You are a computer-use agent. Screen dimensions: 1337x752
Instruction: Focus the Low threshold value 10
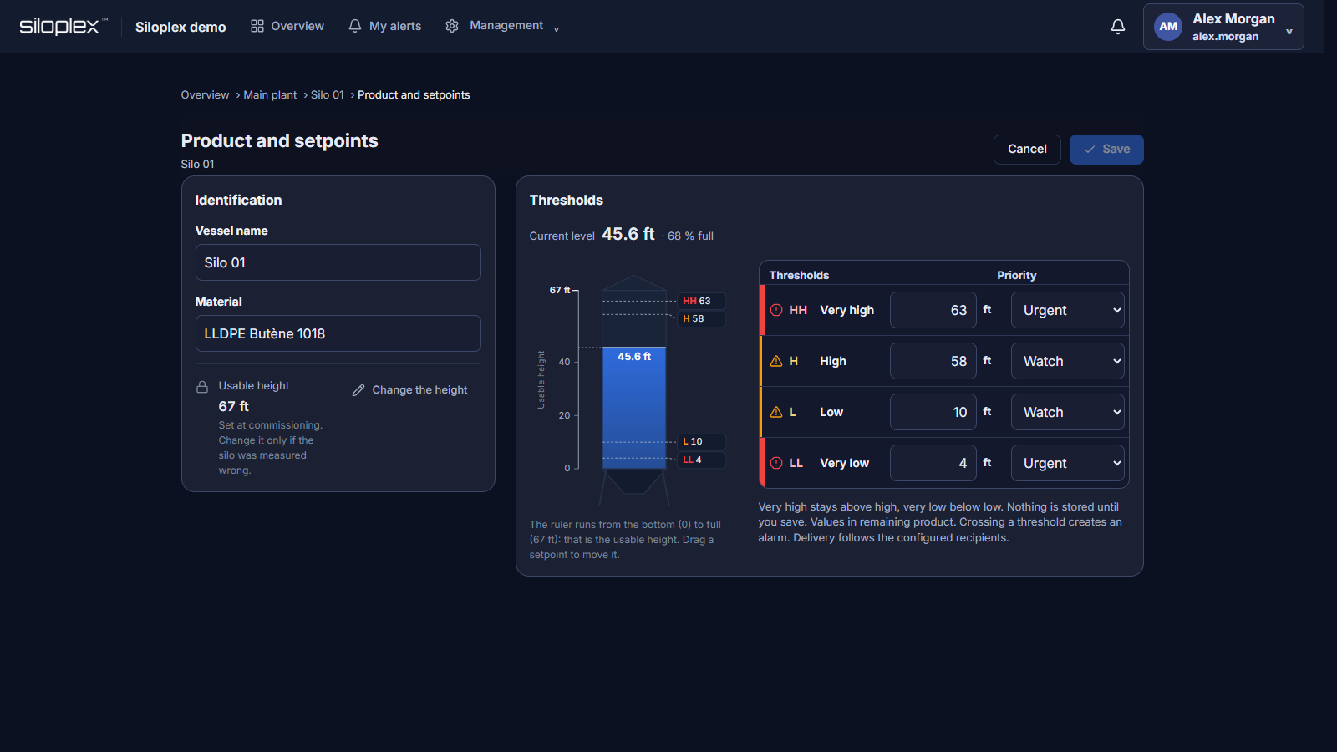[x=933, y=412]
